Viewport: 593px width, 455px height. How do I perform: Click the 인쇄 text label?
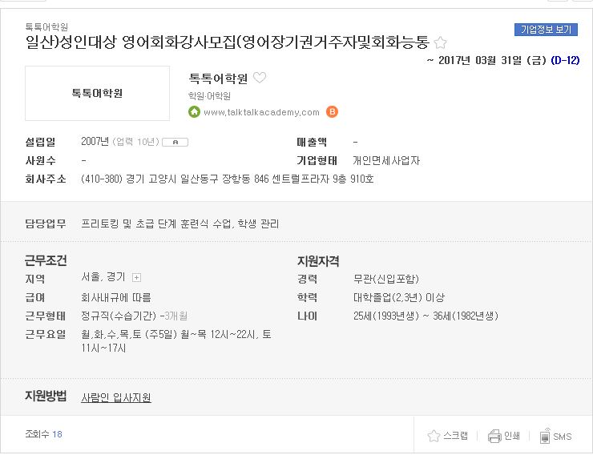512,436
